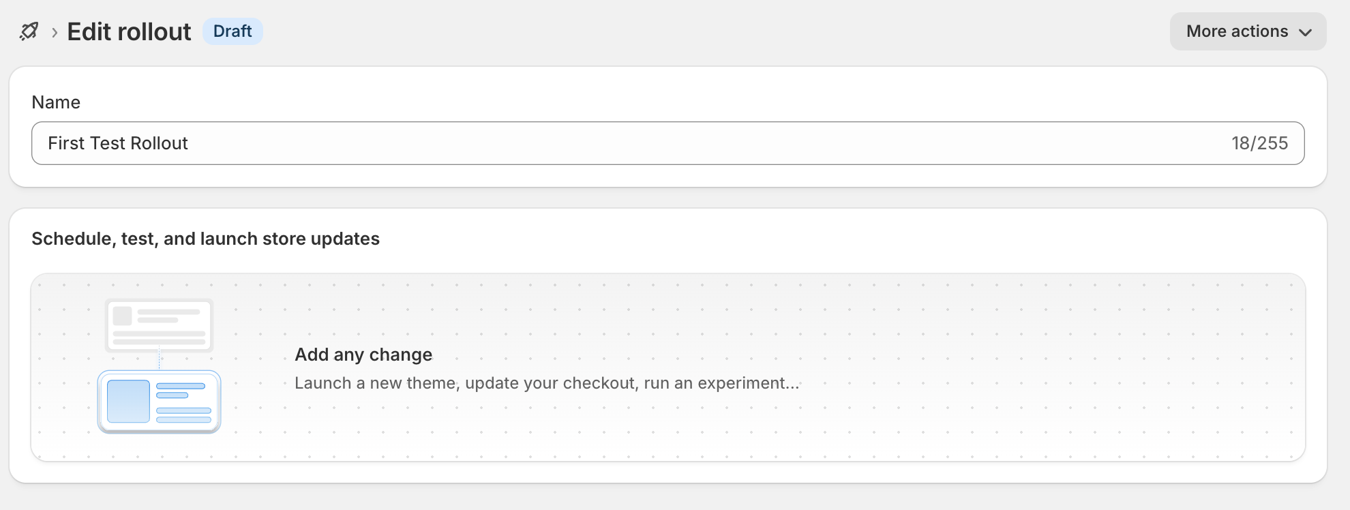Click the Draft status badge
Screen dimensions: 1350x510
pos(232,31)
